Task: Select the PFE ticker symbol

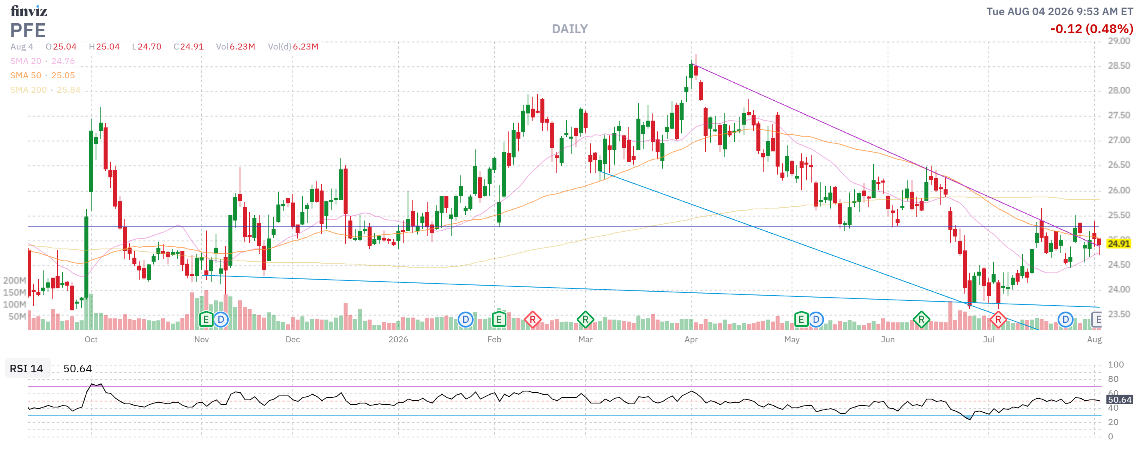Action: pos(28,30)
